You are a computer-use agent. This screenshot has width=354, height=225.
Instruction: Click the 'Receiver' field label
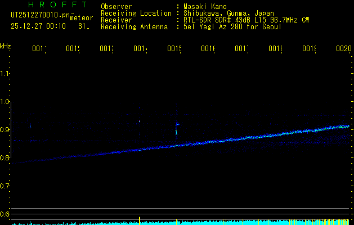pyautogui.click(x=116, y=20)
